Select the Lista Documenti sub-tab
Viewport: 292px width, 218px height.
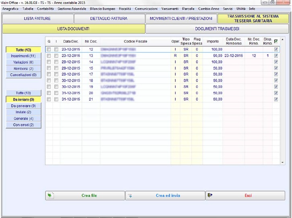tap(74, 29)
